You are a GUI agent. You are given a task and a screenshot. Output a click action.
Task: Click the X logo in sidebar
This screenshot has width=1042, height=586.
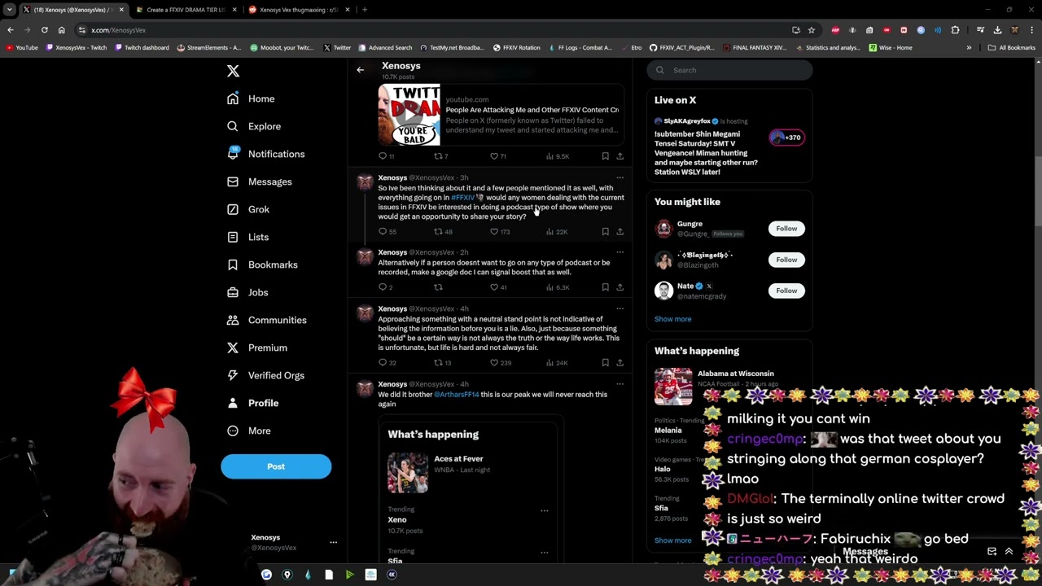click(233, 71)
